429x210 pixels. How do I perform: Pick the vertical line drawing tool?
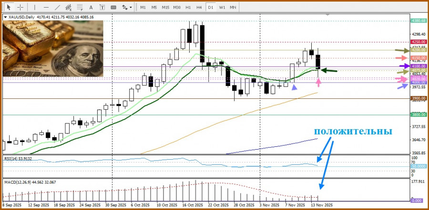coord(35,7)
